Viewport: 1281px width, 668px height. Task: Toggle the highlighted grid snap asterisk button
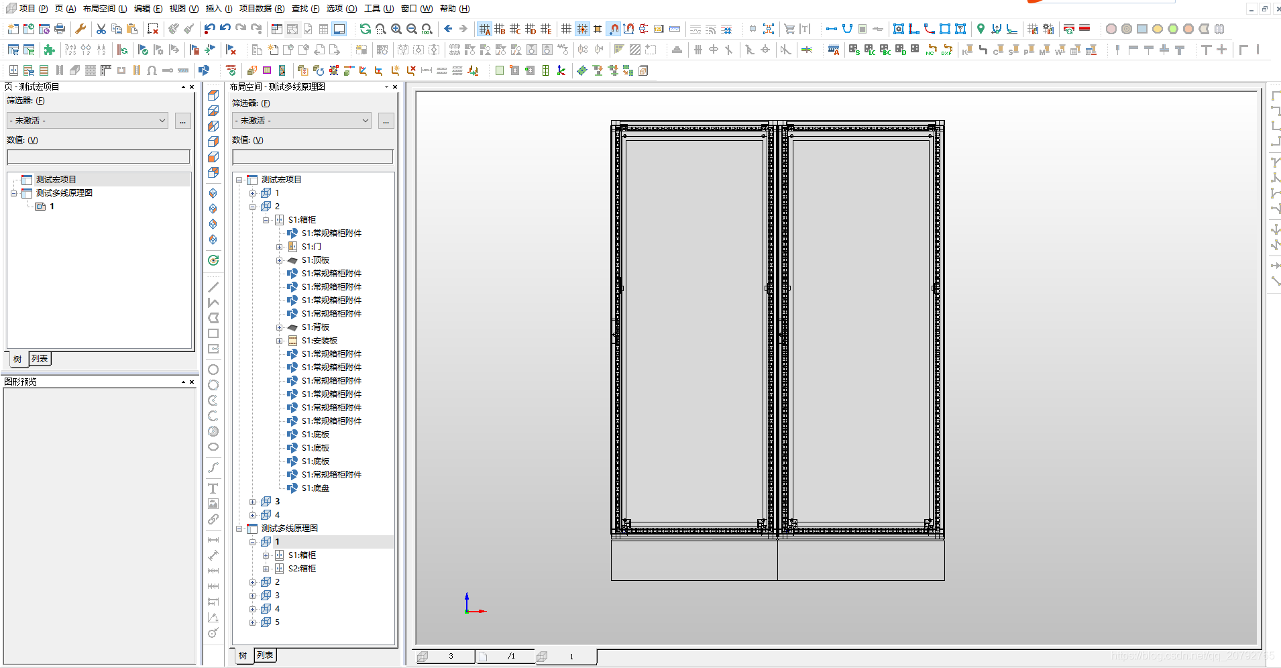click(x=582, y=29)
